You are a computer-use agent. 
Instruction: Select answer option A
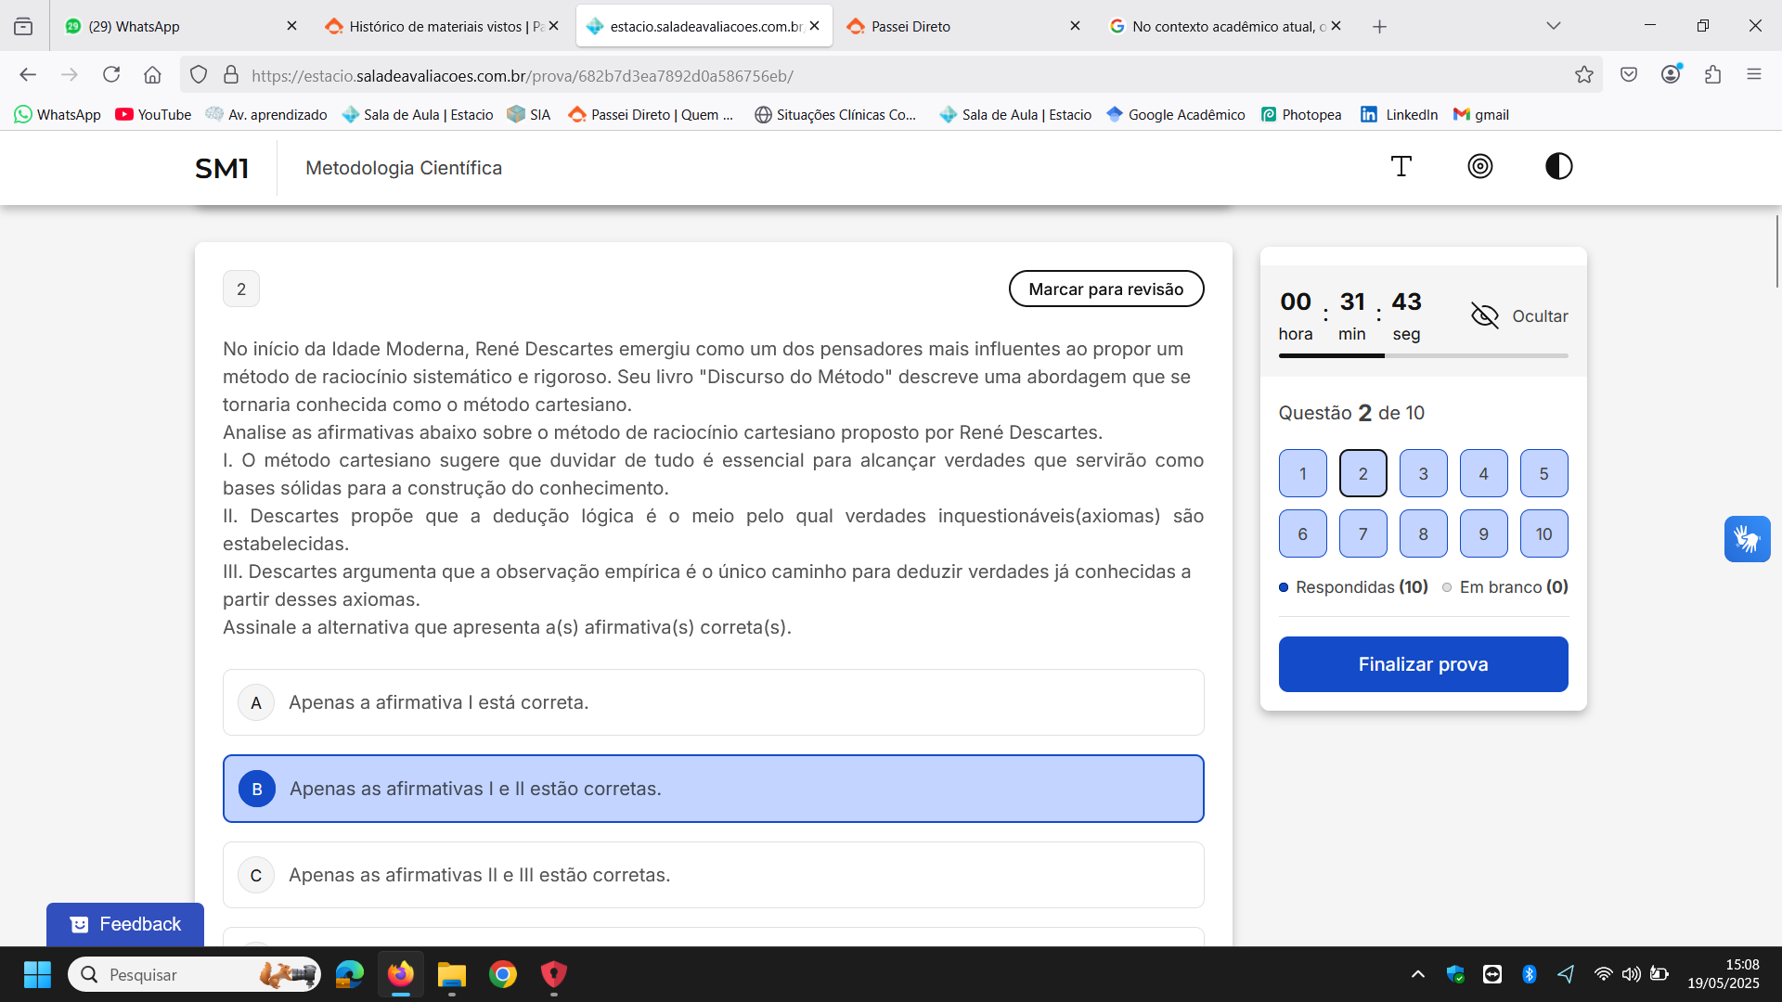coord(713,702)
